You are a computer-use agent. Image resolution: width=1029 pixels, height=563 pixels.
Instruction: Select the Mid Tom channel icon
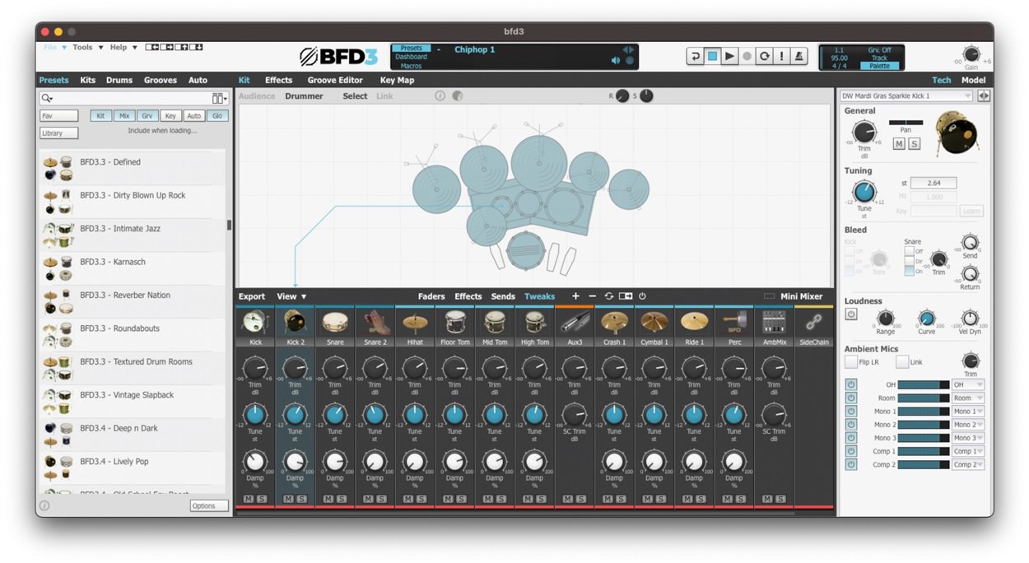click(494, 322)
